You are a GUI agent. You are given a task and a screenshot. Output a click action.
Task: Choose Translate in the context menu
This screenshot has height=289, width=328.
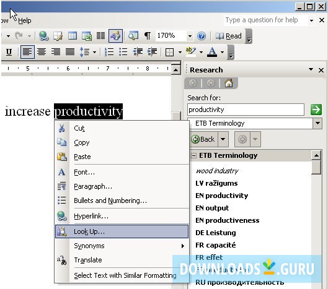122,260
